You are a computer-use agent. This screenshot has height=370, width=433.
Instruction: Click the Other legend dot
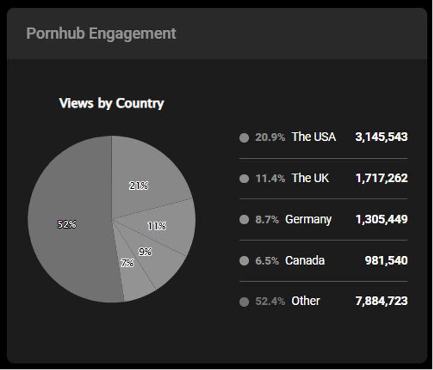coord(244,301)
